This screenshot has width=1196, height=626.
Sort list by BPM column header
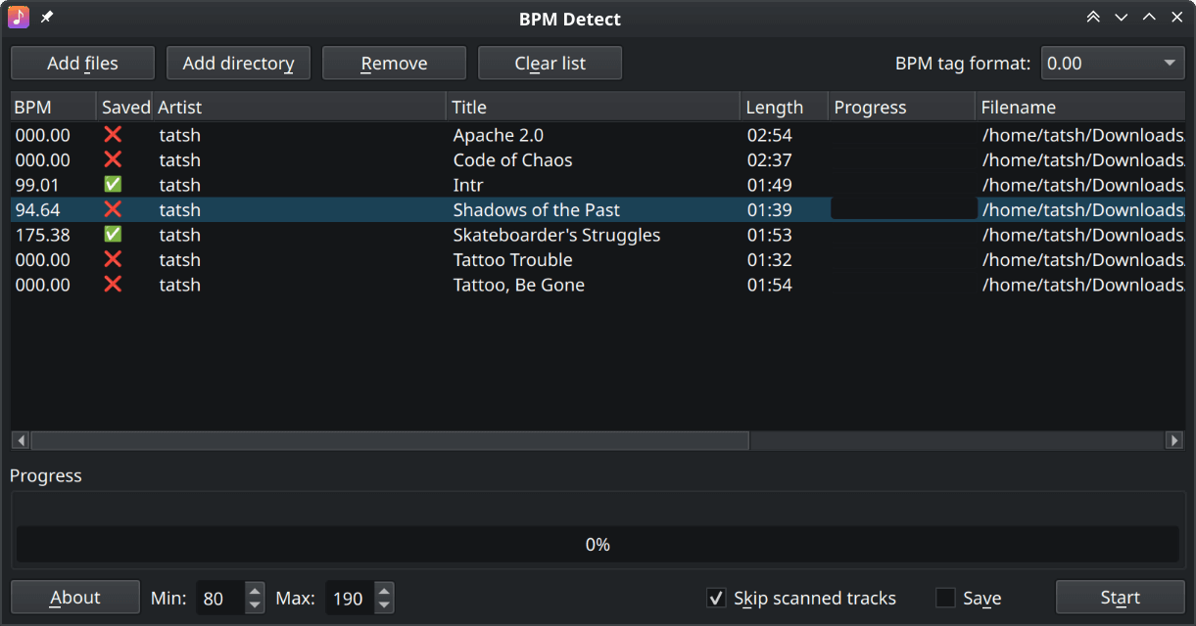coord(53,108)
